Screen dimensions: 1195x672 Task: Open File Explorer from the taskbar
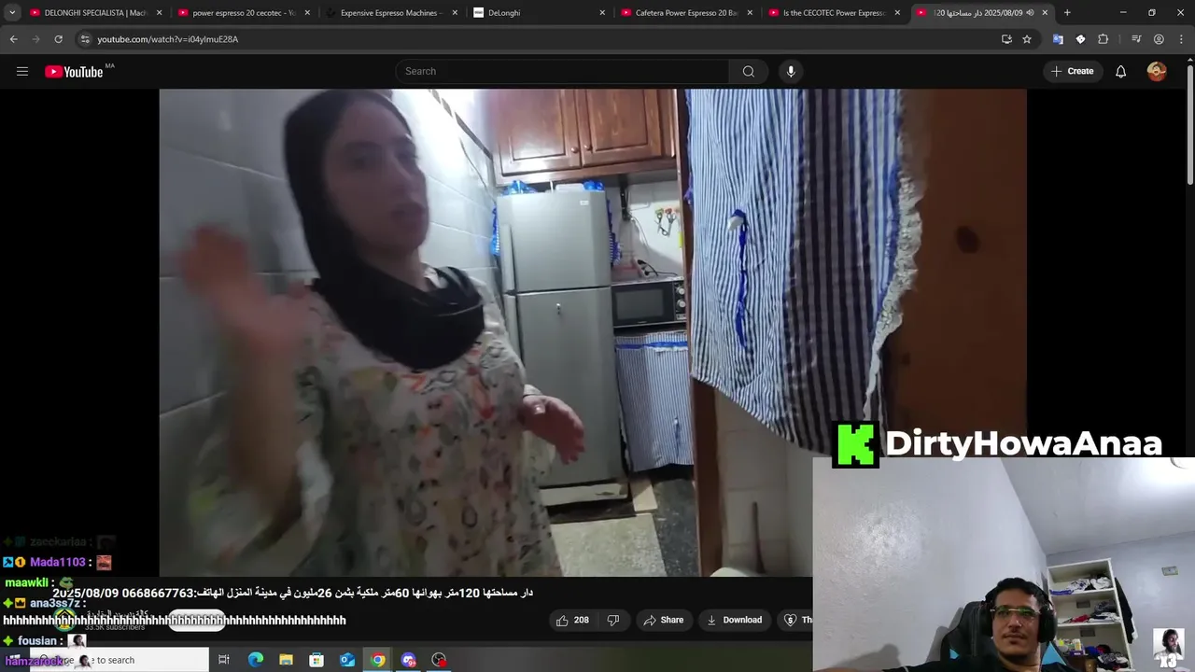coord(286,660)
